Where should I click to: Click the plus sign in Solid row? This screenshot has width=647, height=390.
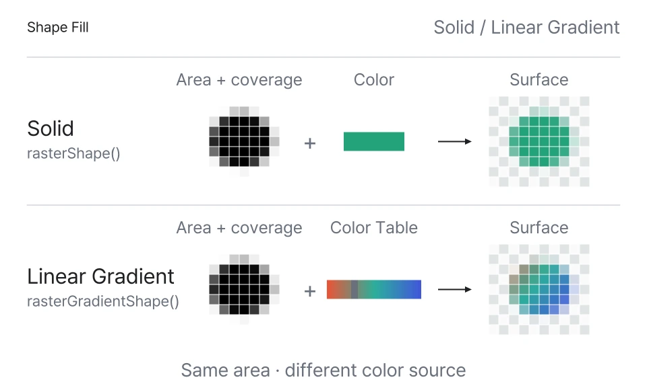pyautogui.click(x=310, y=143)
